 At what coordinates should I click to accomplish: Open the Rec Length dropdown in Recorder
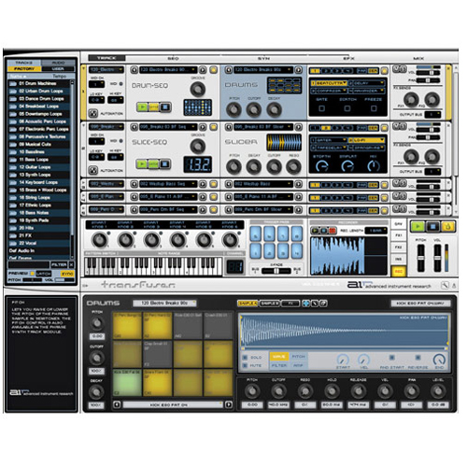click(x=376, y=231)
